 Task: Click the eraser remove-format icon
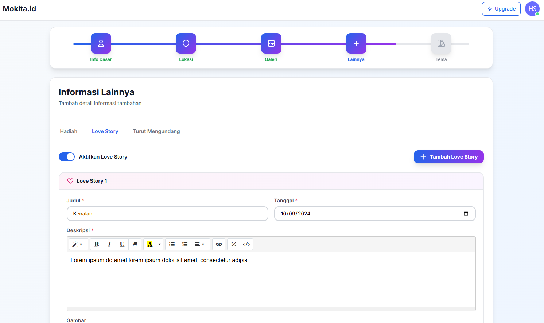[x=135, y=244]
